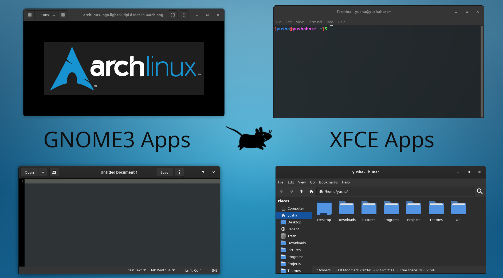Screen dimensions: 503x278
Task: Open the image viewer three-dot menu
Action: tap(184, 15)
